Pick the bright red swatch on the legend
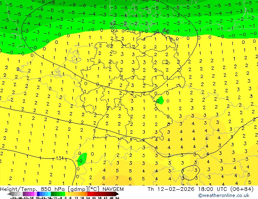 point(89,194)
